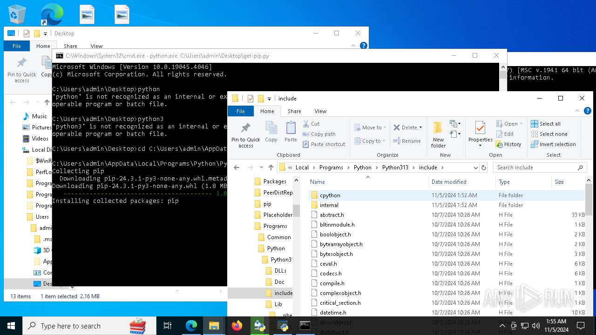Click Firefox icon in the taskbar
Image resolution: width=596 pixels, height=335 pixels.
point(237,326)
